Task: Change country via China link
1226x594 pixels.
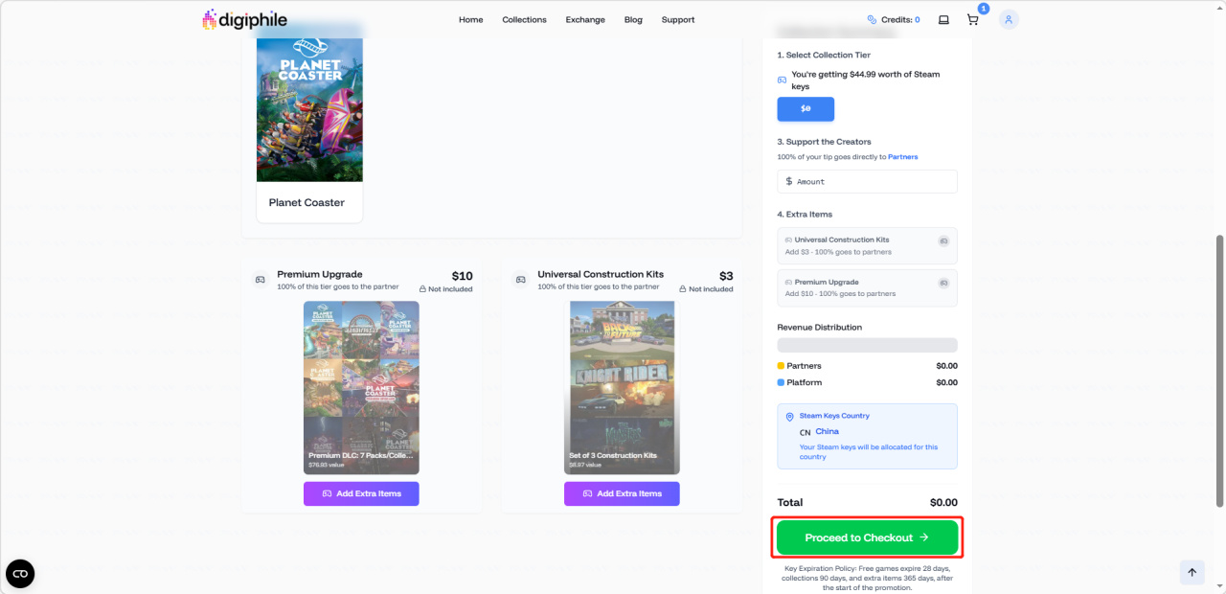Action: (x=827, y=431)
